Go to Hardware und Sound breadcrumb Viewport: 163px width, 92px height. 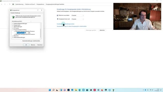coord(30,4)
